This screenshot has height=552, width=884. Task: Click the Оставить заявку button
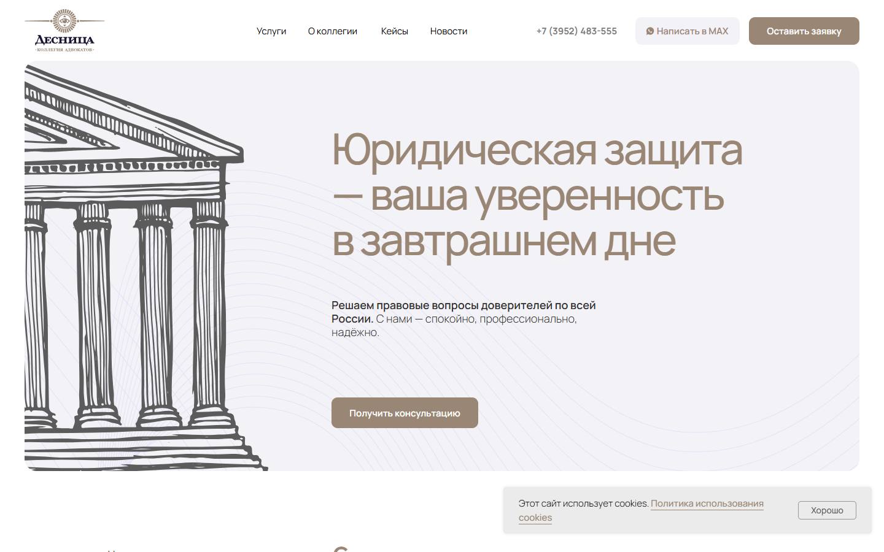coord(804,31)
